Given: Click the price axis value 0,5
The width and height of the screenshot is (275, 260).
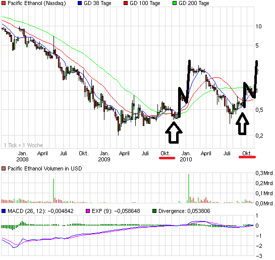Looking at the screenshot, I should (259, 110).
